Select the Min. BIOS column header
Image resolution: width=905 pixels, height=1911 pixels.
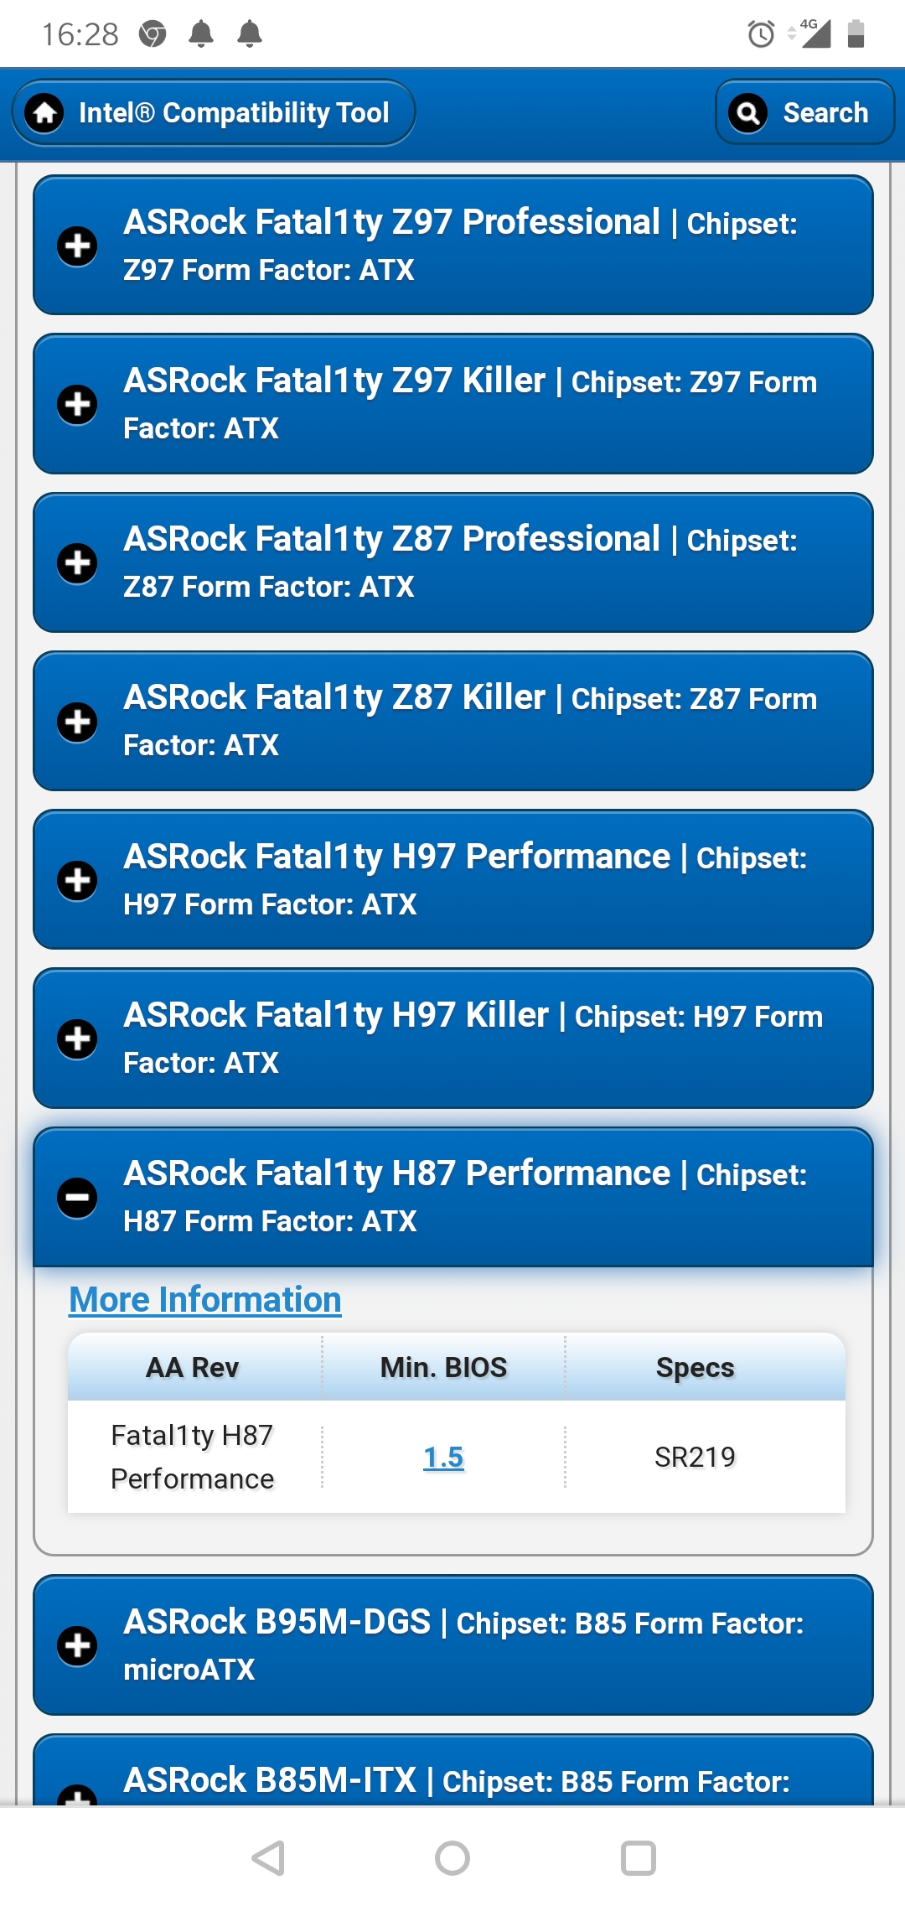[443, 1367]
